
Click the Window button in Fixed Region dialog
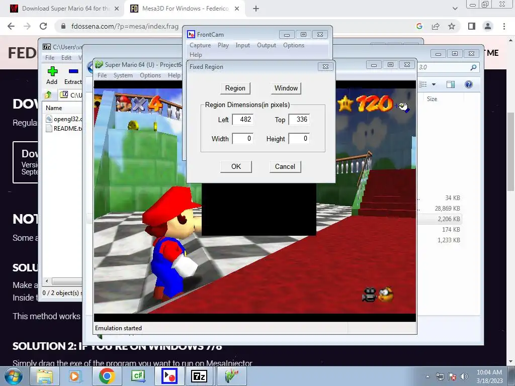pos(286,88)
